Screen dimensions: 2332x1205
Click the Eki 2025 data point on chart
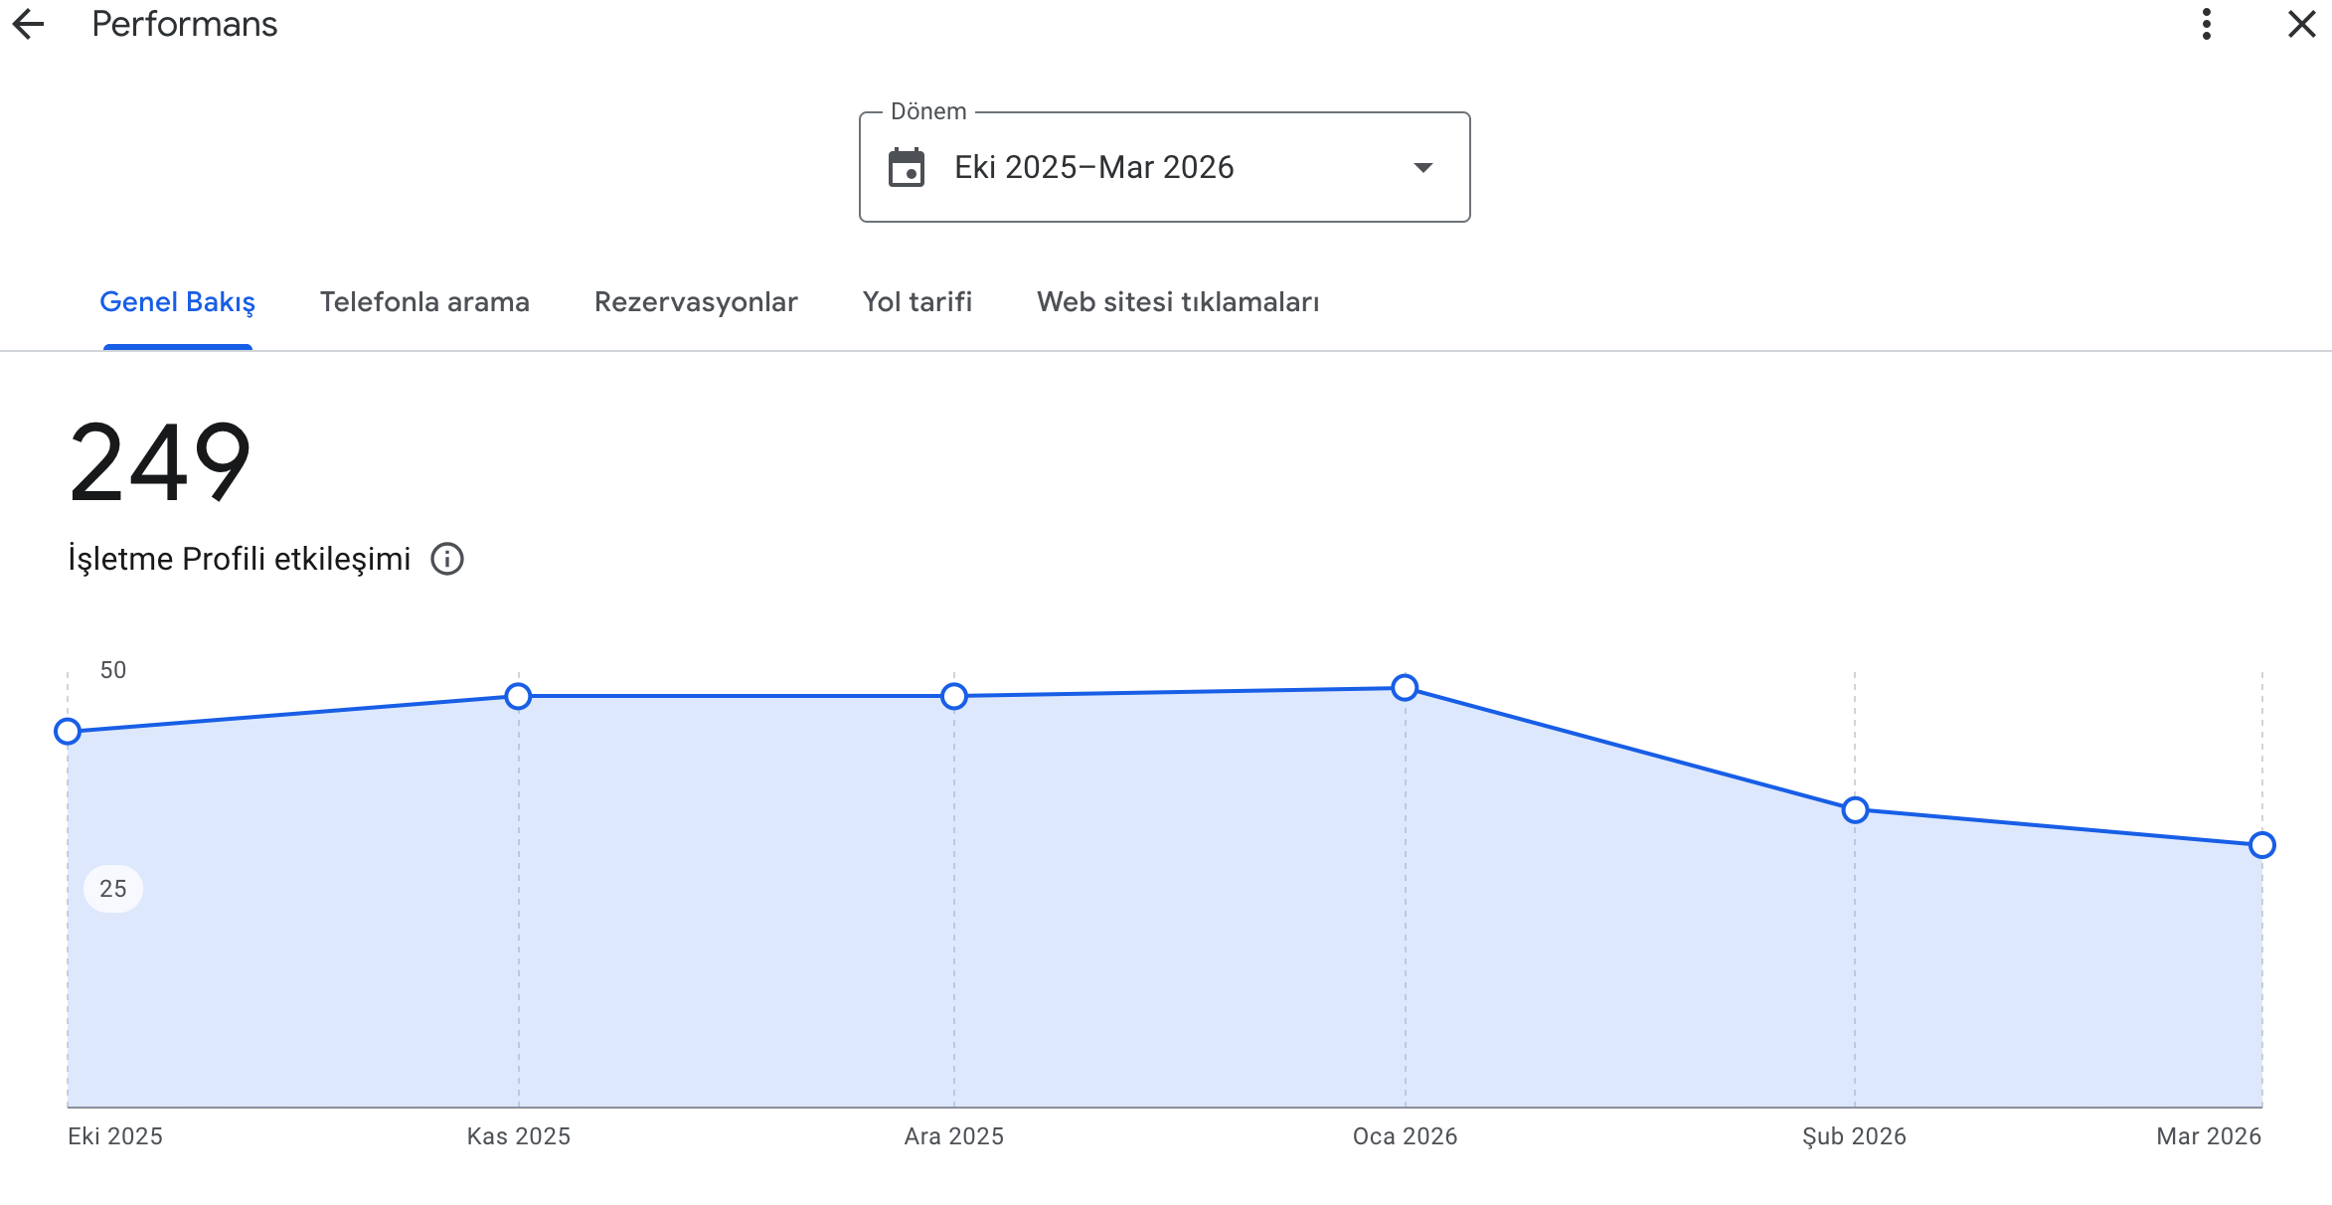[x=68, y=732]
